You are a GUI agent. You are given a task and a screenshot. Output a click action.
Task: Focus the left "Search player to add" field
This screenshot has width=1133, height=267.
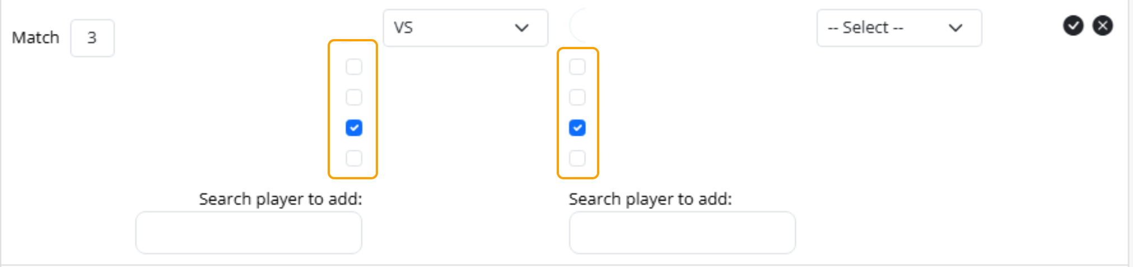pos(249,232)
